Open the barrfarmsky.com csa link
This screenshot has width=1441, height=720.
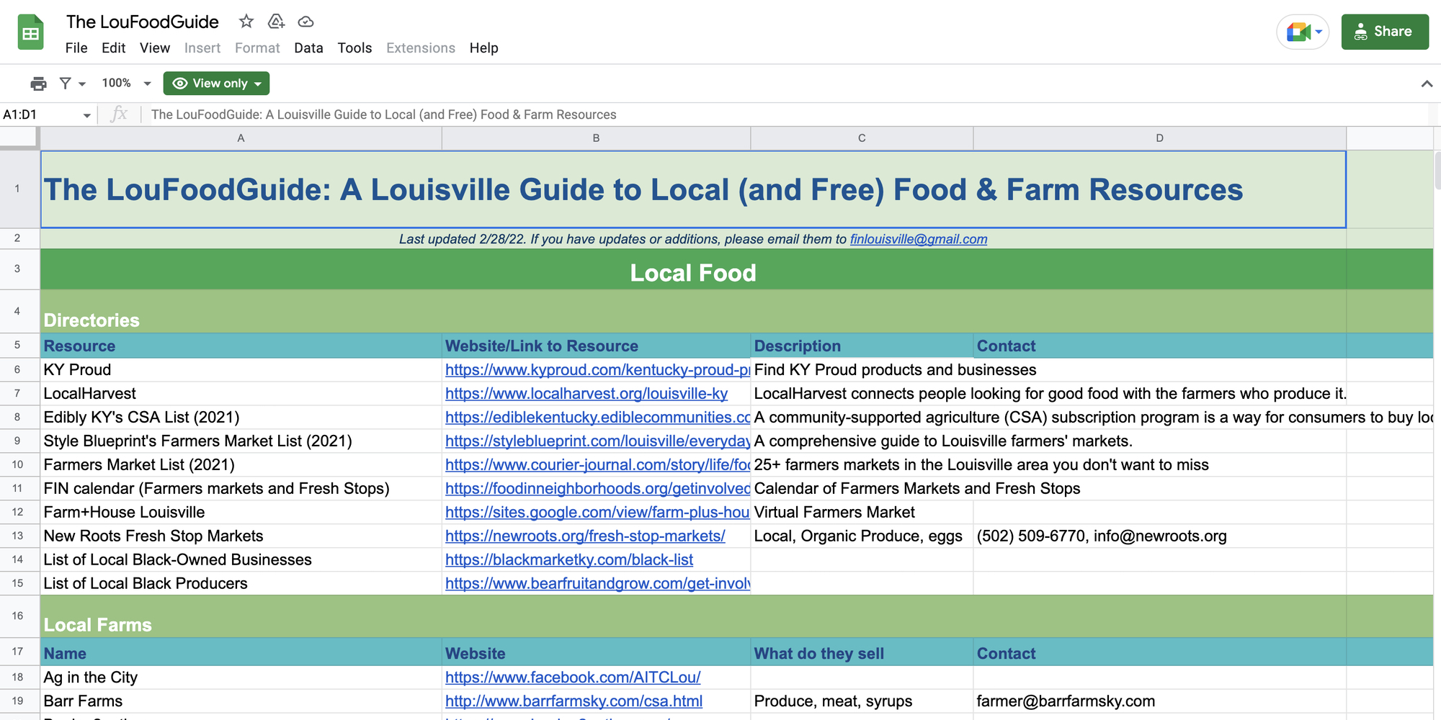click(574, 701)
